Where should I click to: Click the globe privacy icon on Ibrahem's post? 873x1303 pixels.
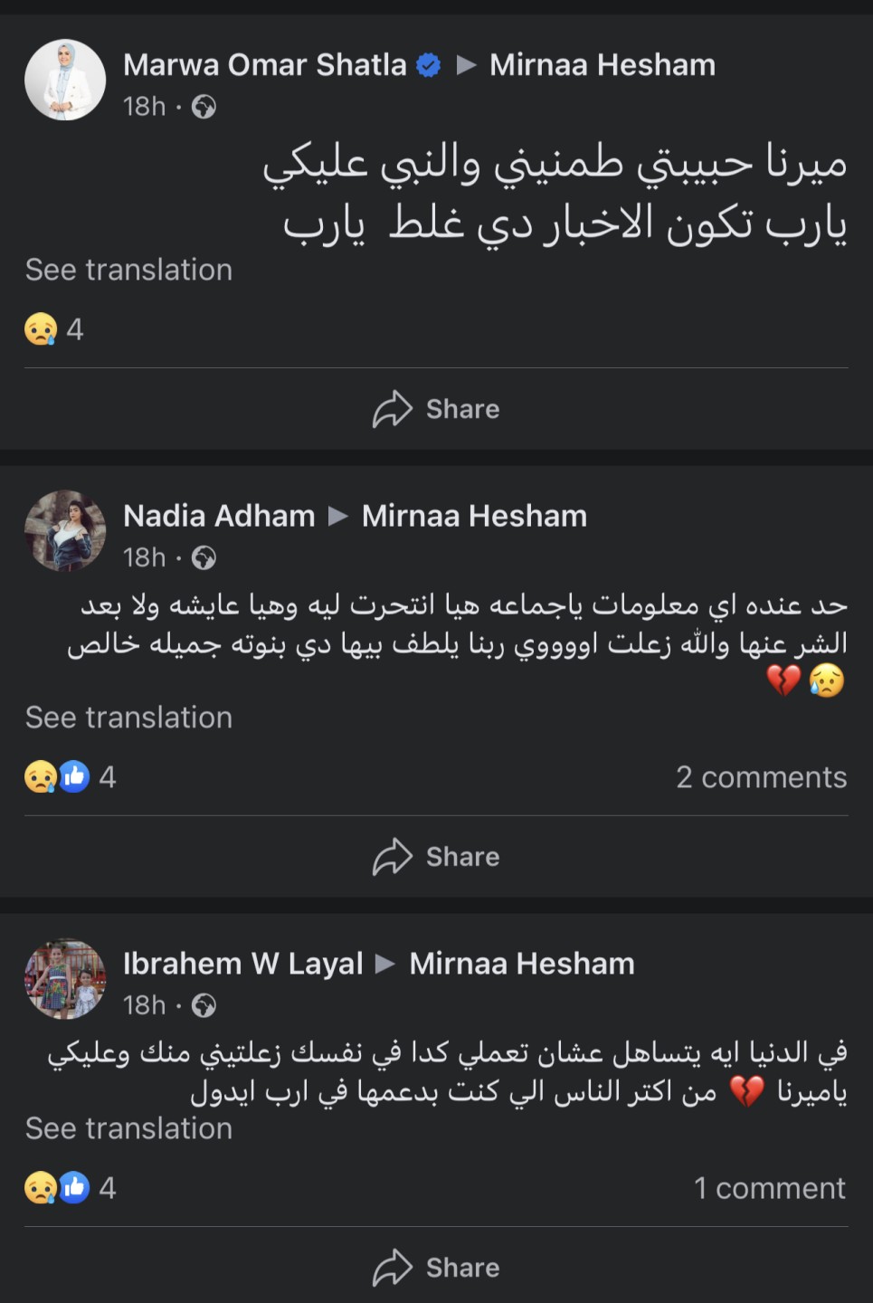(204, 1006)
